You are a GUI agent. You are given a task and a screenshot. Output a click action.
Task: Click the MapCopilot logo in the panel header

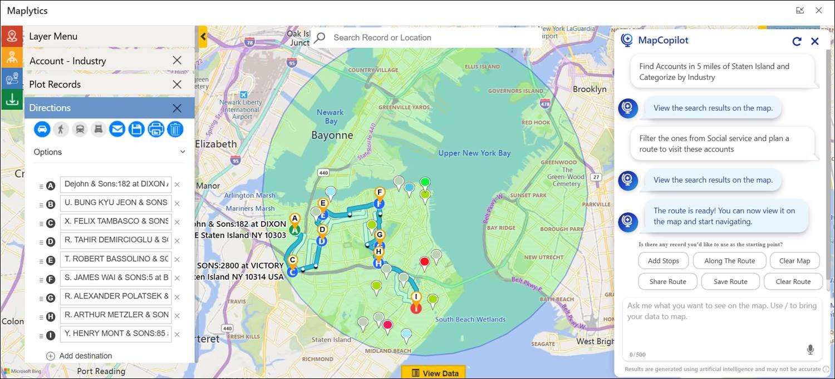click(x=627, y=40)
